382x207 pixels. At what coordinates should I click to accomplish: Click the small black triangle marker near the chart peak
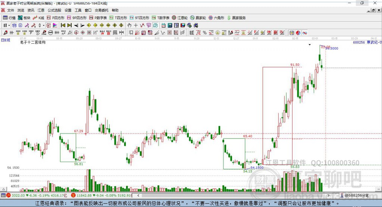(x=310, y=45)
